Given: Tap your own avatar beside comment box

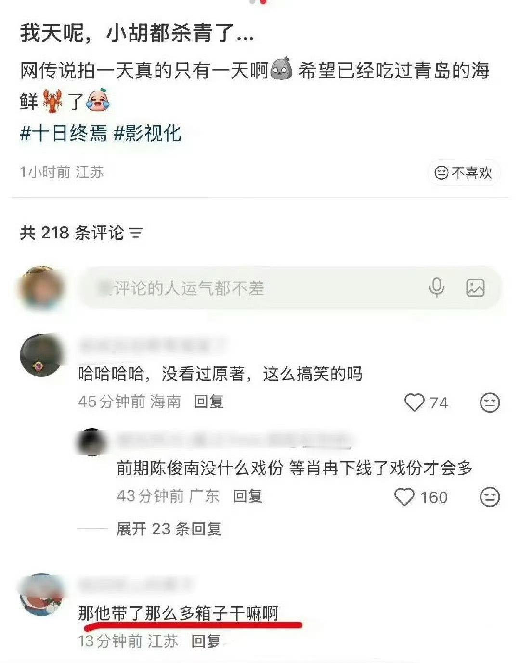Looking at the screenshot, I should [41, 288].
